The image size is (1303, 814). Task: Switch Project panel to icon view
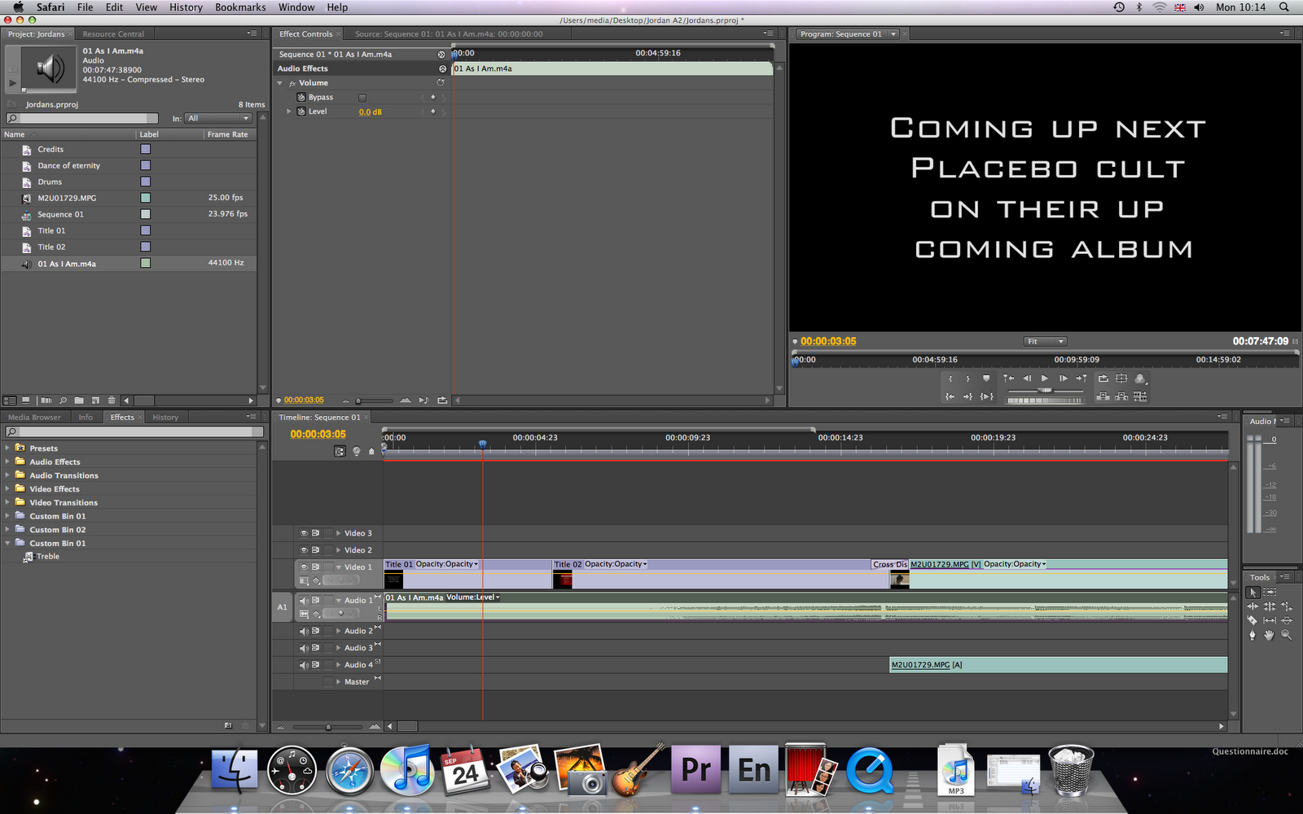(x=26, y=400)
